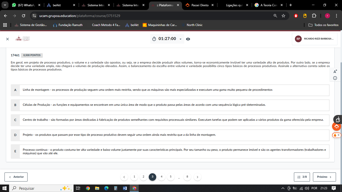Switch to the beAkt browser tab

tap(57, 5)
